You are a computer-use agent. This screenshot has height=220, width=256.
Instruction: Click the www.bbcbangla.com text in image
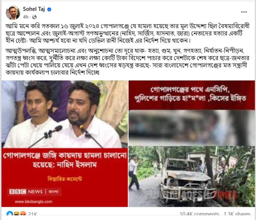[x=34, y=201]
